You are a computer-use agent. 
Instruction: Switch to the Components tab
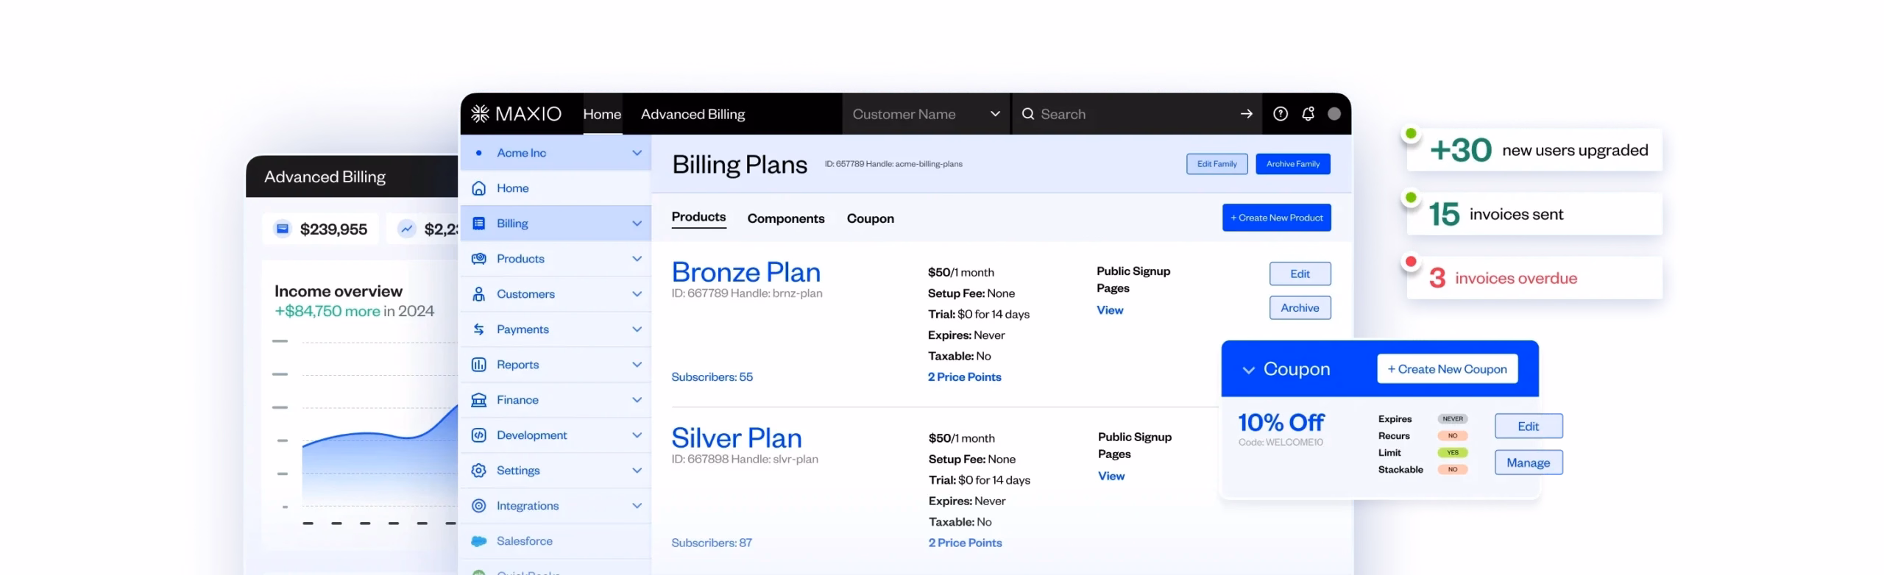click(x=785, y=218)
